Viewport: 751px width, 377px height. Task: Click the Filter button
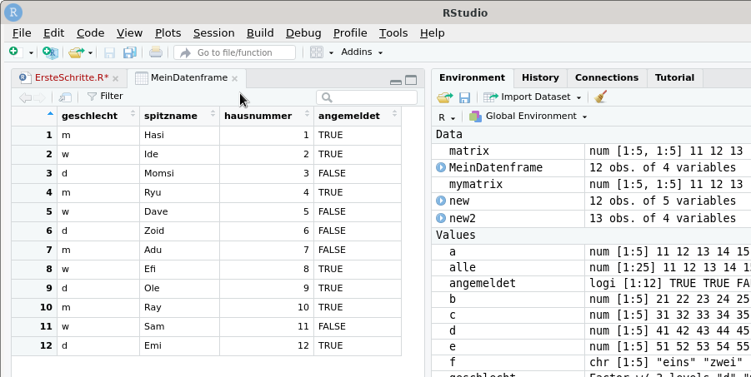tap(105, 97)
